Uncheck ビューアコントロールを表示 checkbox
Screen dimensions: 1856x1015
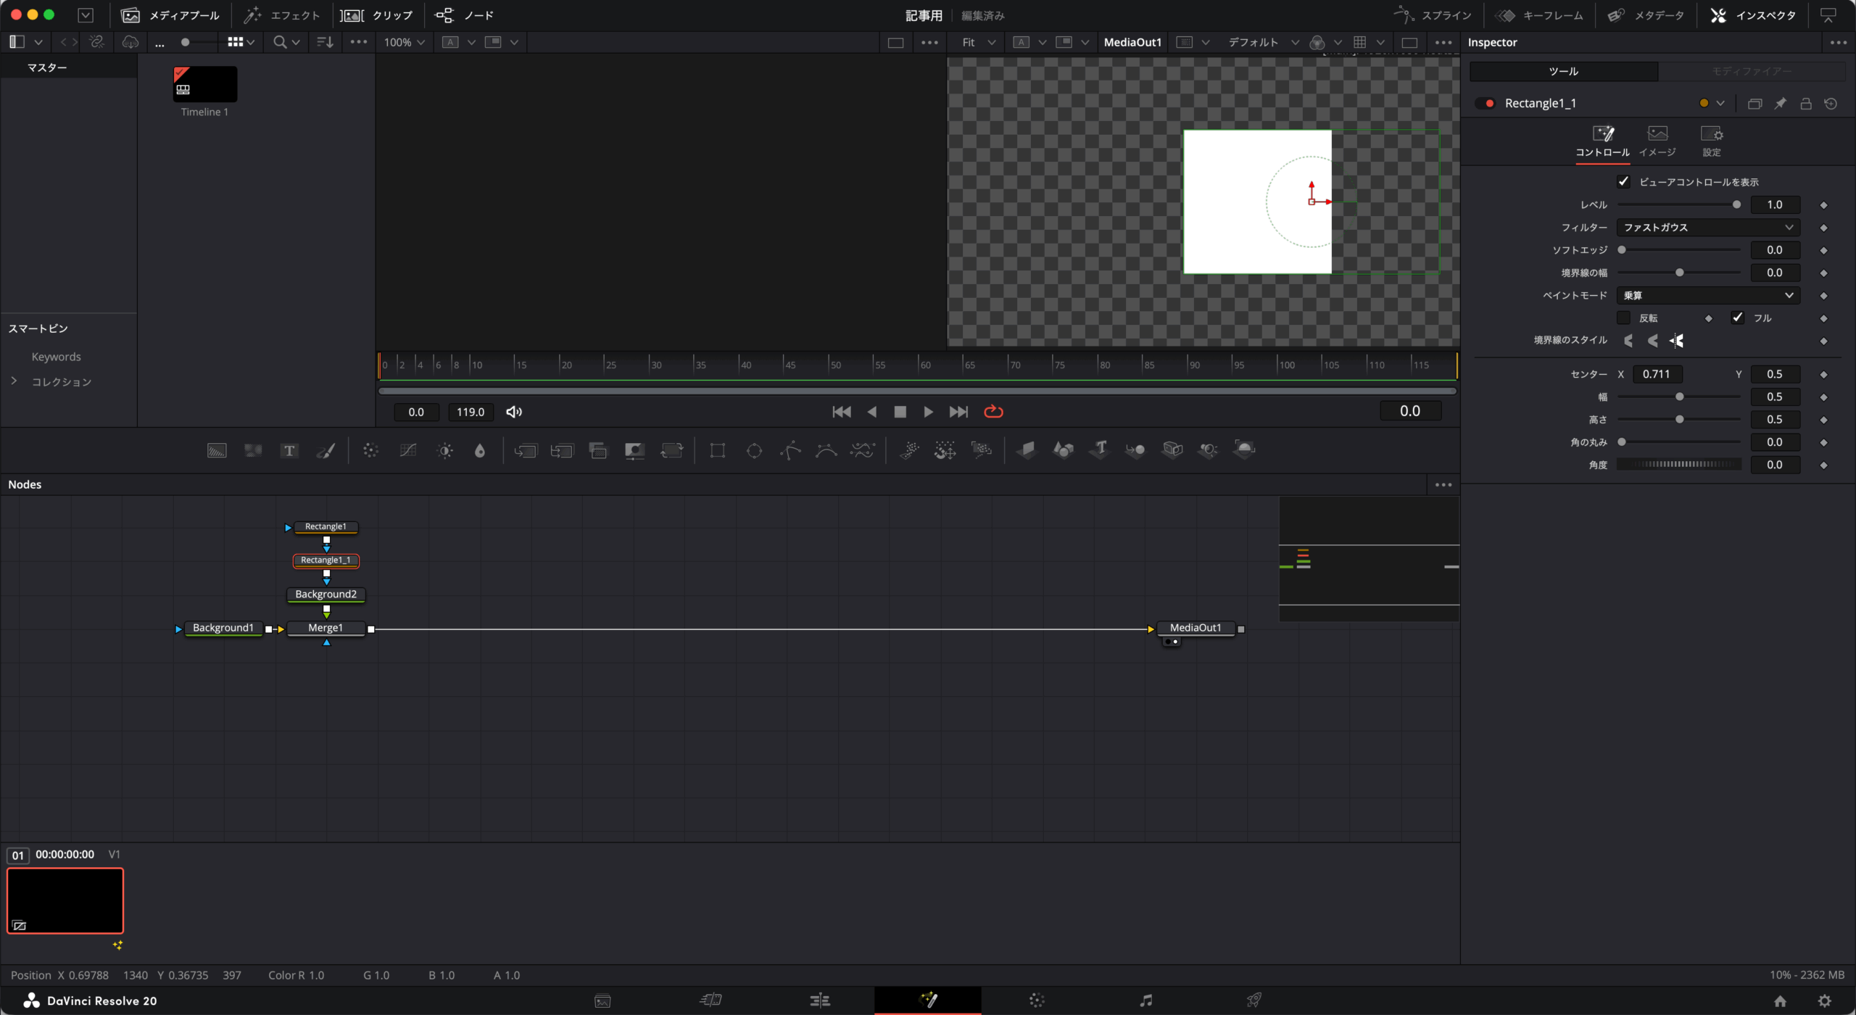pos(1623,181)
